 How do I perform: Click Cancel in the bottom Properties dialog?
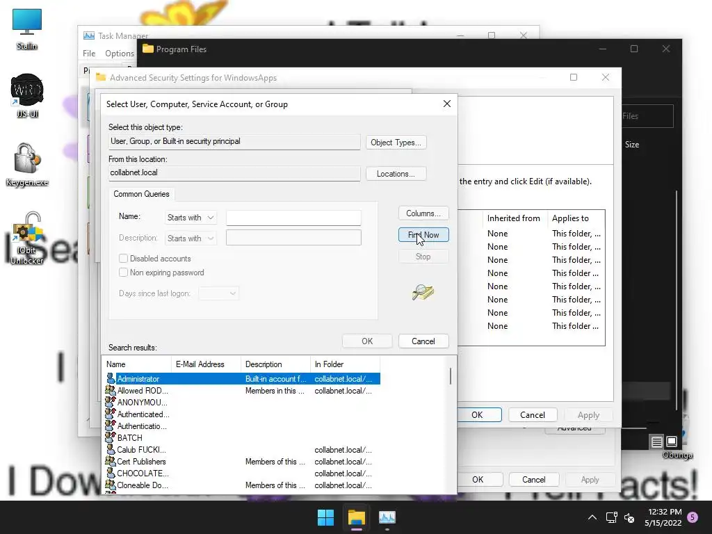pyautogui.click(x=533, y=480)
